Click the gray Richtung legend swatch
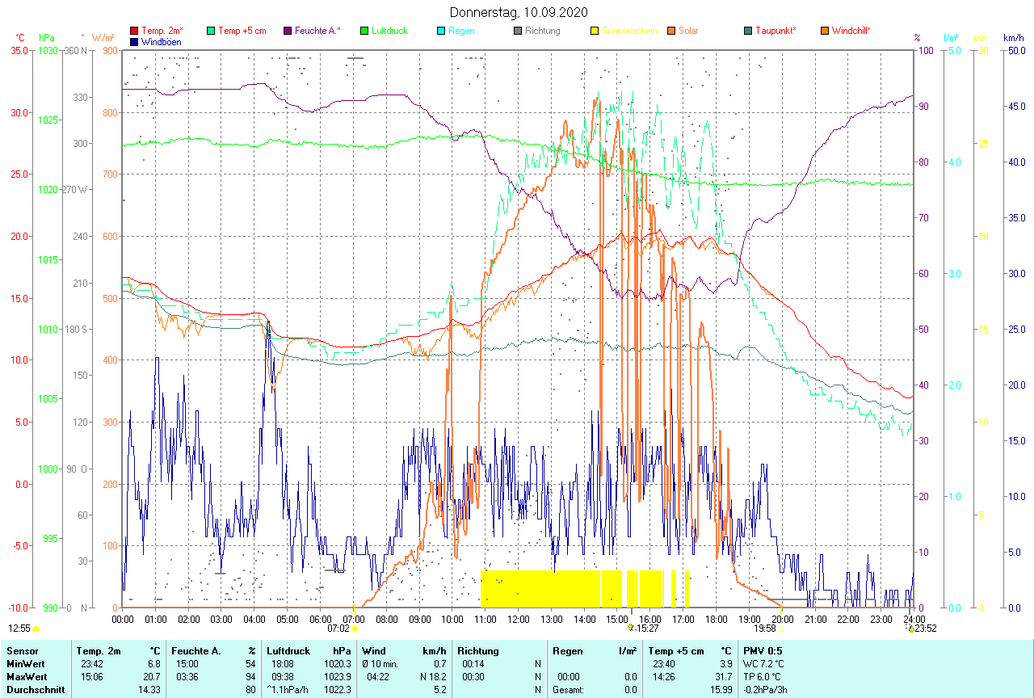Image resolution: width=1034 pixels, height=698 pixels. (x=518, y=32)
